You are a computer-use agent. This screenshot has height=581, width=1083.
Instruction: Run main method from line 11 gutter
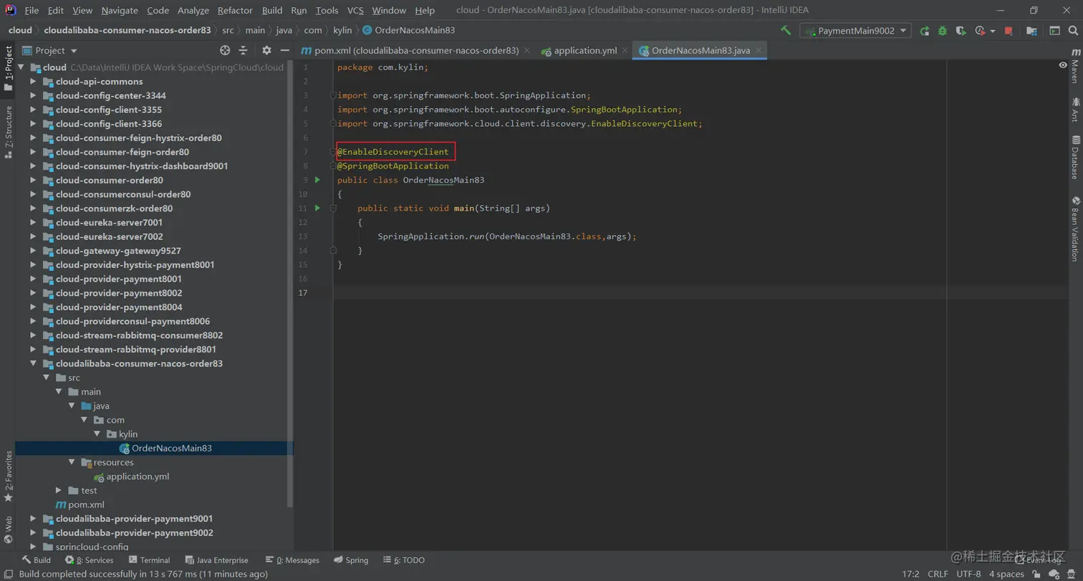318,208
